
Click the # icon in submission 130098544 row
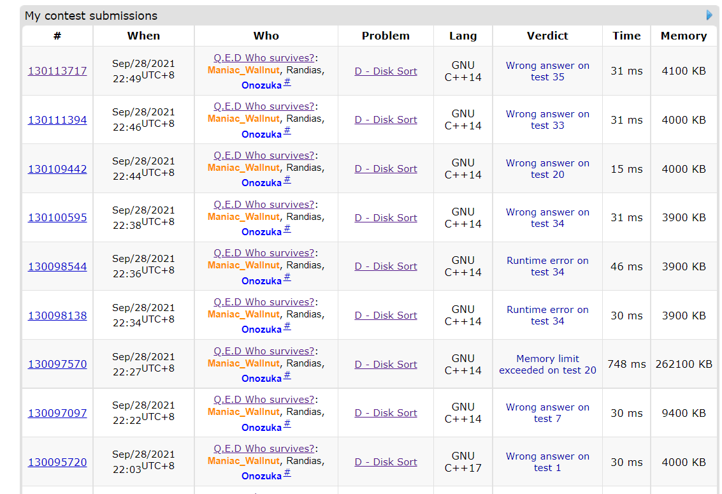tap(287, 279)
